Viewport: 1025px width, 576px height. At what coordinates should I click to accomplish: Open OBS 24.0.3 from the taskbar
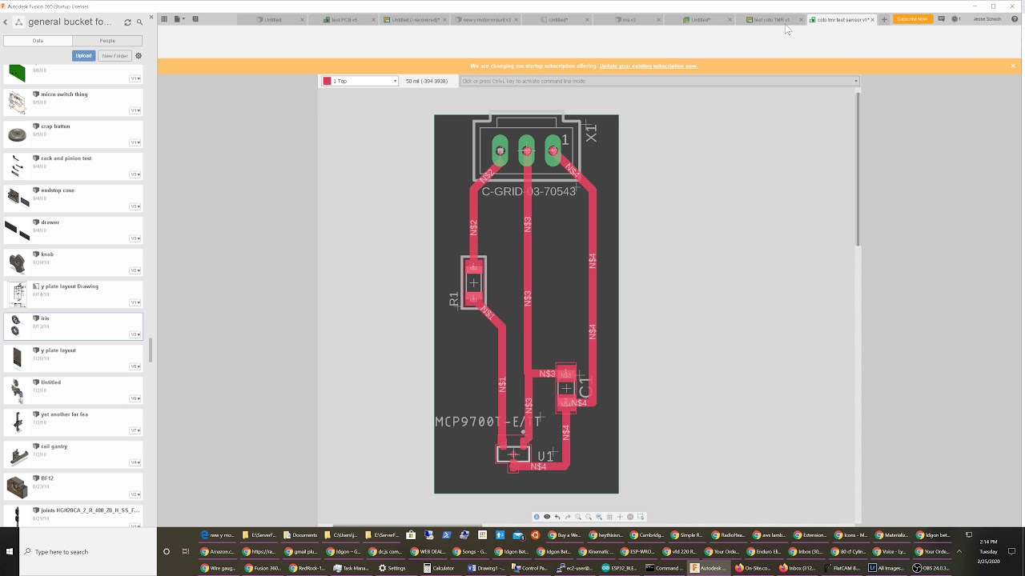931,568
